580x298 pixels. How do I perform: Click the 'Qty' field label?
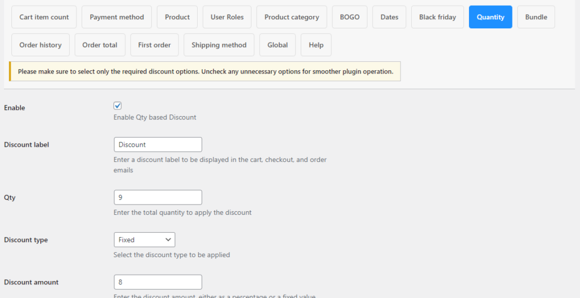coord(10,197)
